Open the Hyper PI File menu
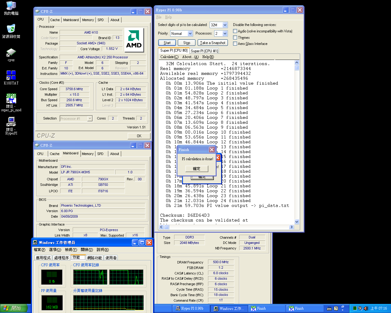 (x=159, y=17)
